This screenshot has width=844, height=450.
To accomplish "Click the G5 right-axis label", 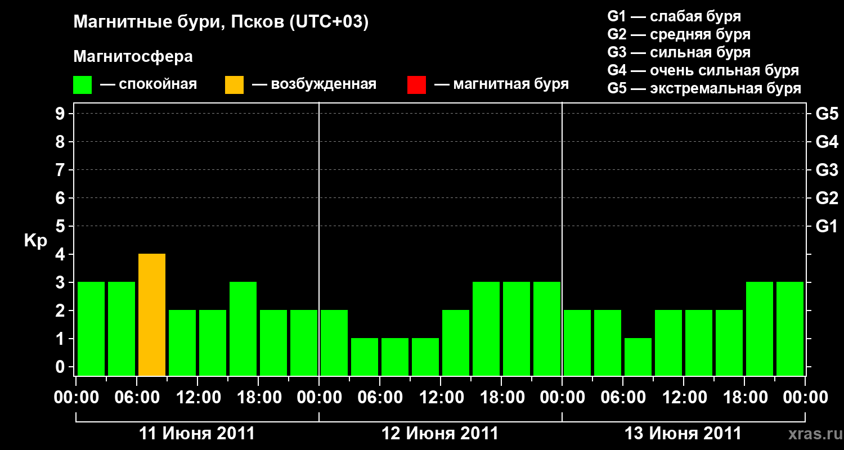I will point(827,114).
